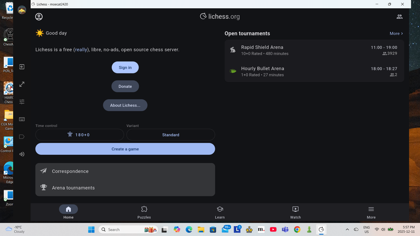The height and width of the screenshot is (236, 420).
Task: Click the exit arrow icon in the sidebar
Action: [22, 67]
